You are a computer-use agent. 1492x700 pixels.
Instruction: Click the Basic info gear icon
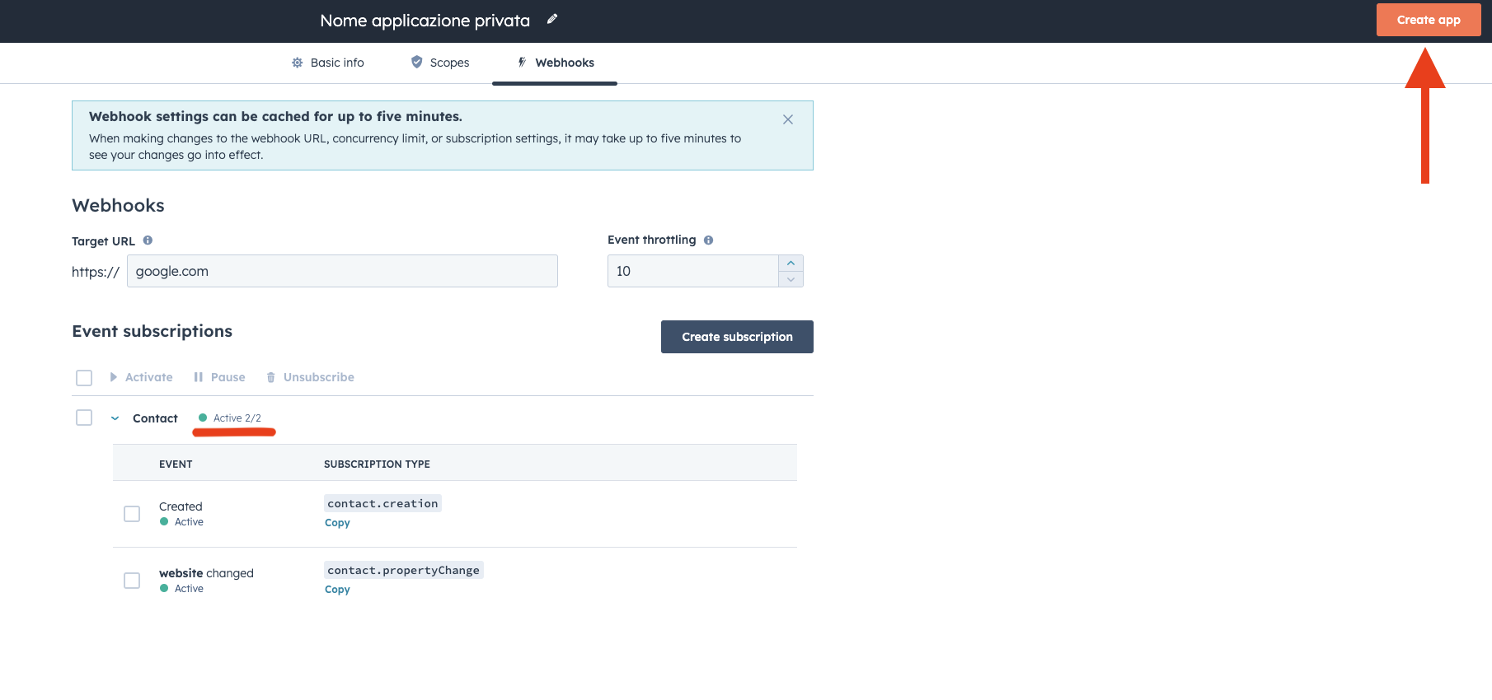[298, 63]
